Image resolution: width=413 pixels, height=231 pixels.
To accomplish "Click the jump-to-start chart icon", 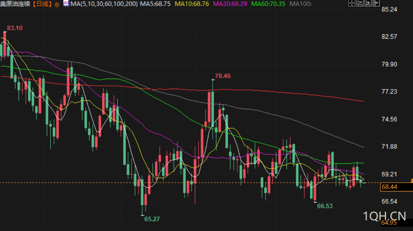I will pos(360,3).
